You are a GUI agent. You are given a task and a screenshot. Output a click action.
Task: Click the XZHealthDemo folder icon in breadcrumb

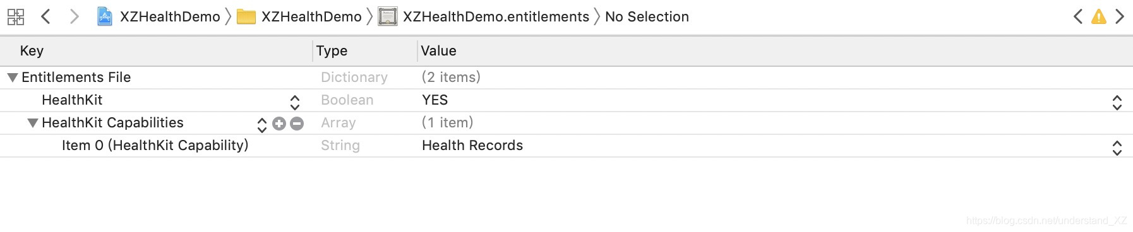click(x=246, y=17)
